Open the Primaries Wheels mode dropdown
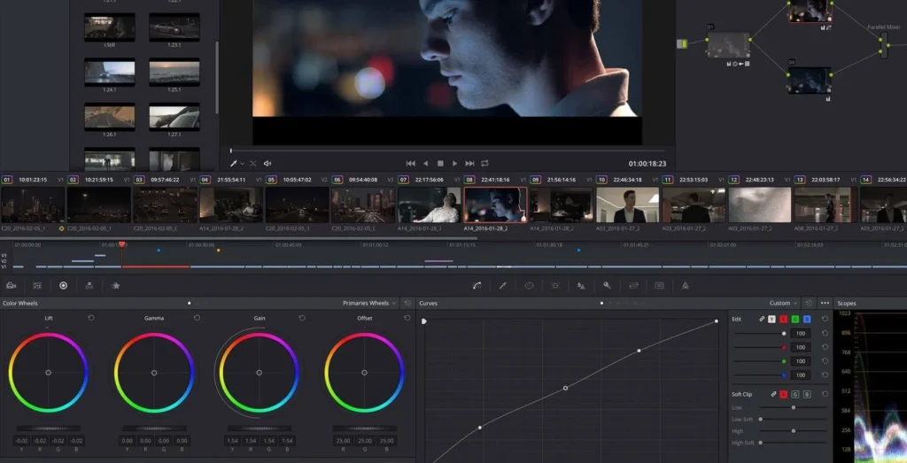This screenshot has width=907, height=463. coord(369,303)
